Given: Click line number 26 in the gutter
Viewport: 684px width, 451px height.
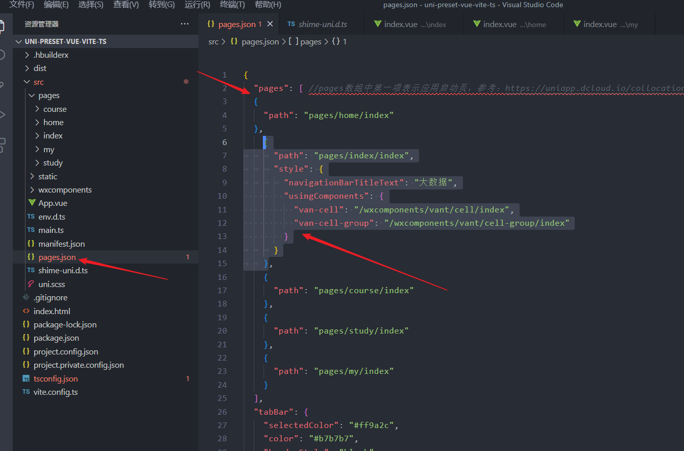Looking at the screenshot, I should 222,412.
